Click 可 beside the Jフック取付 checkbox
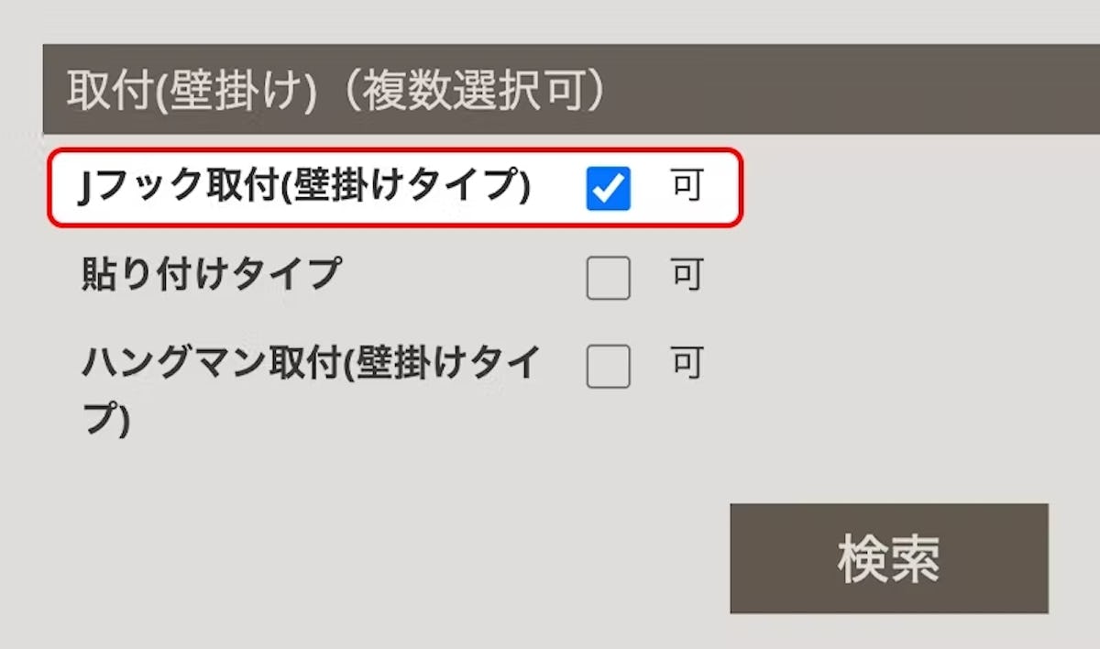1100x649 pixels. [x=686, y=187]
